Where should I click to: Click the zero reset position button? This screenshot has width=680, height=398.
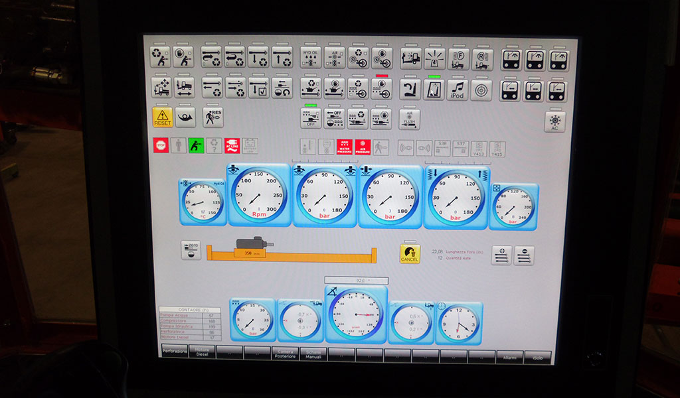coord(191,250)
